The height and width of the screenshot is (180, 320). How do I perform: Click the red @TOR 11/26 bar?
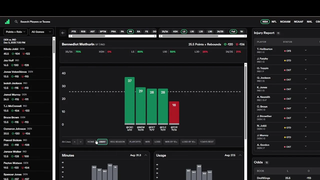[x=174, y=113]
